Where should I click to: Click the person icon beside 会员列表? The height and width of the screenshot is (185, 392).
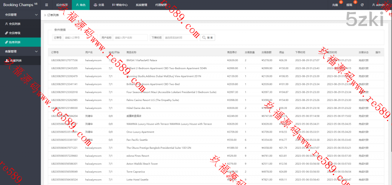pyautogui.click(x=6, y=24)
